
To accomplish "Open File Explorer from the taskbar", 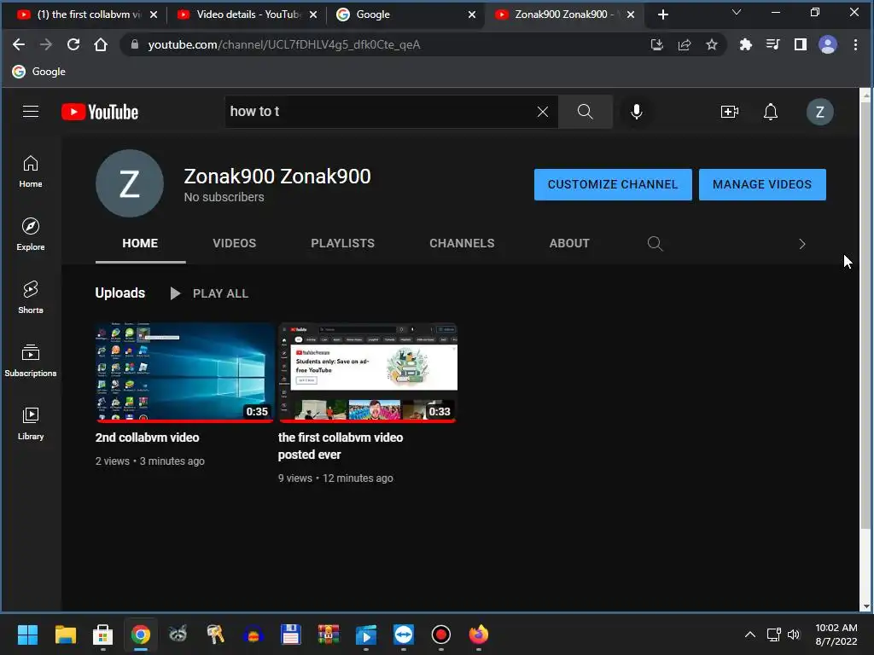I will point(65,635).
